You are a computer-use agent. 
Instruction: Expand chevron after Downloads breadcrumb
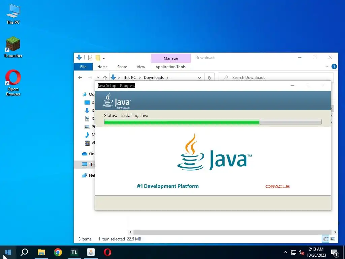167,78
